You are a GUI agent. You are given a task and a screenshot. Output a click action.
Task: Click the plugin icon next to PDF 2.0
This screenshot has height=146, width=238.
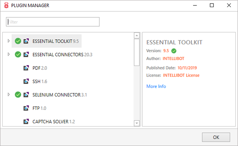[x=26, y=68]
